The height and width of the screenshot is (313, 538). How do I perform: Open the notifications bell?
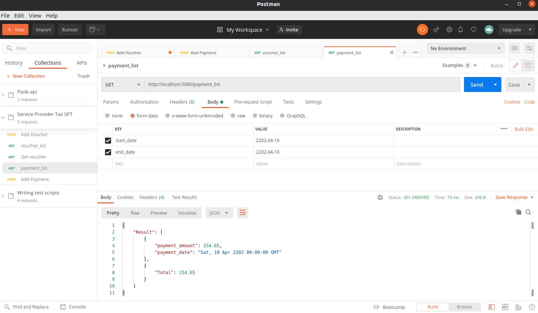click(x=461, y=30)
